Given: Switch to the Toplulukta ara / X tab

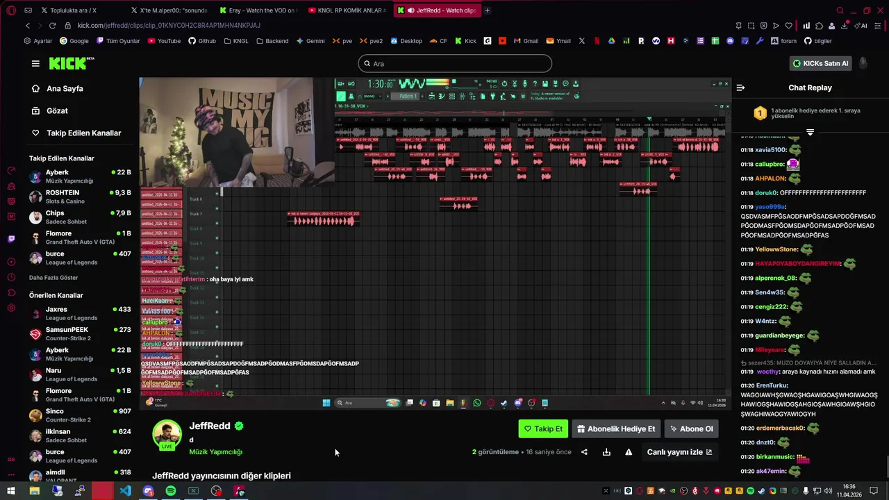Looking at the screenshot, I should [x=80, y=10].
